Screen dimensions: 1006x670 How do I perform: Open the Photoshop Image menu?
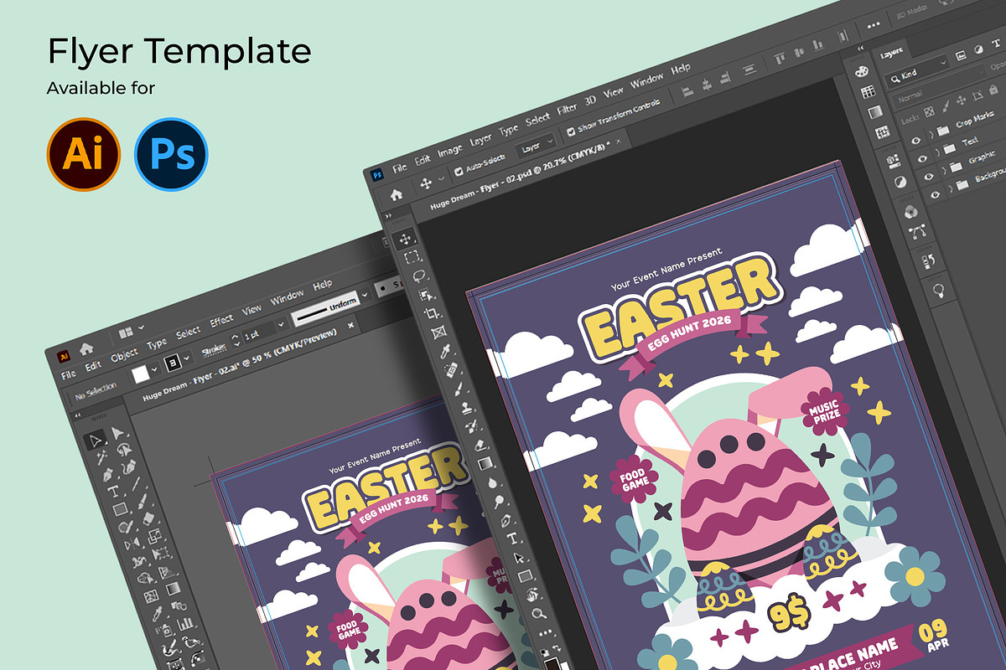coord(449,150)
